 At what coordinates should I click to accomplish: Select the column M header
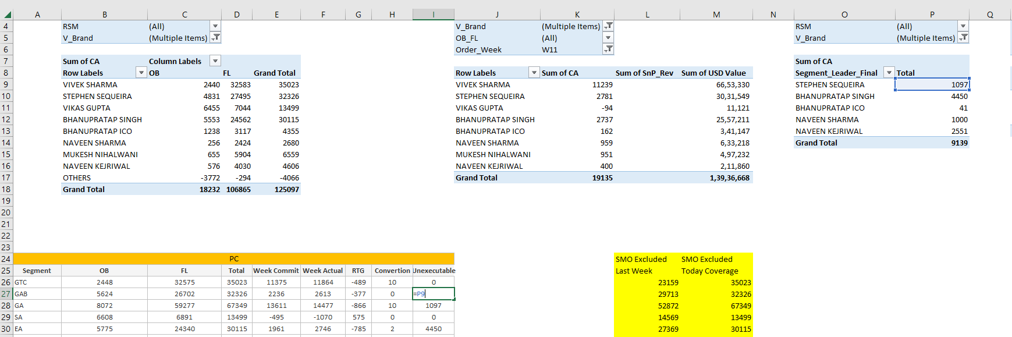click(x=716, y=15)
